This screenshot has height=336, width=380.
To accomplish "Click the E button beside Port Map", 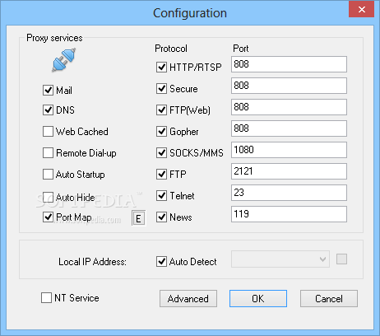I will [x=138, y=218].
